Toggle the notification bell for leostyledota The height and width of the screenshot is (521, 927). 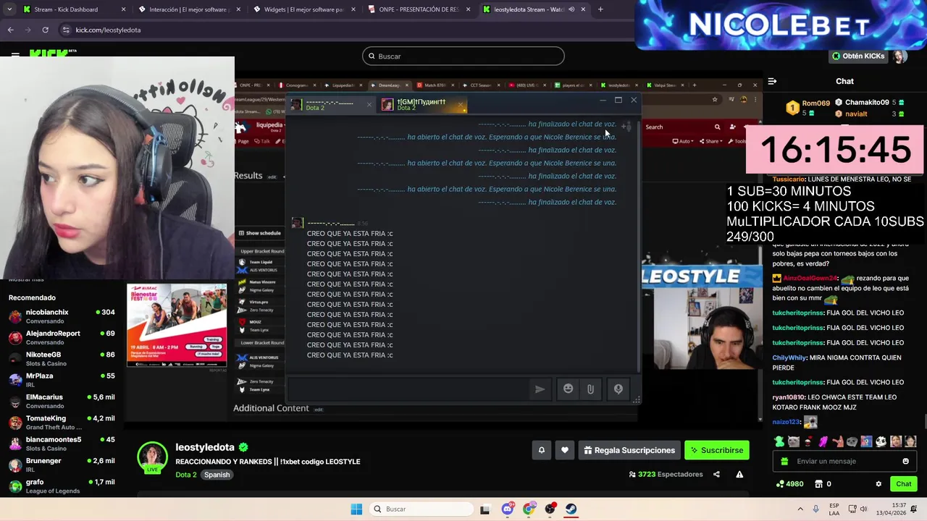(541, 450)
